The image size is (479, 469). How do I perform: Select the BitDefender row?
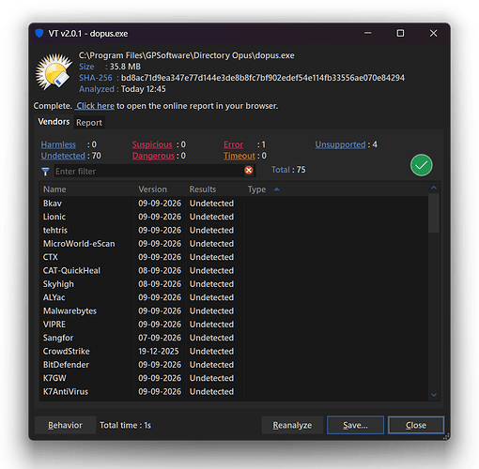234,365
